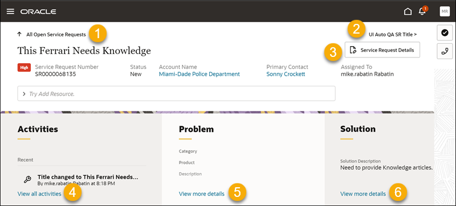Click the High severity badge
456x206 pixels.
coord(24,68)
